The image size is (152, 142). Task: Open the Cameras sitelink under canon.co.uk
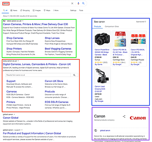[11, 92]
